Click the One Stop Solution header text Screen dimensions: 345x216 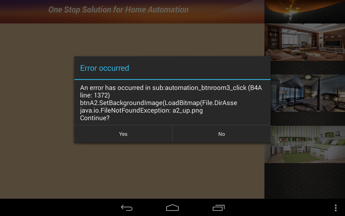click(x=118, y=10)
